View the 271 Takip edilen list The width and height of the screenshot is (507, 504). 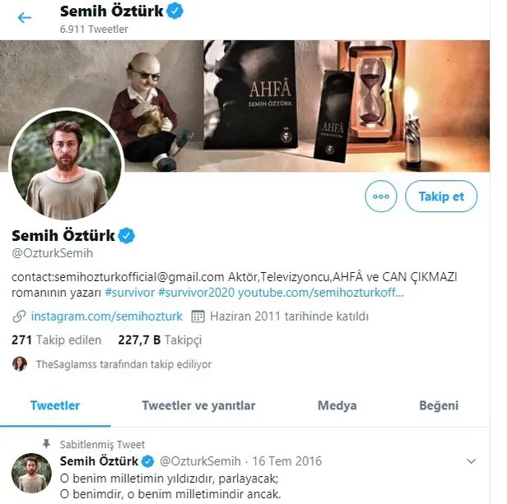pyautogui.click(x=57, y=340)
